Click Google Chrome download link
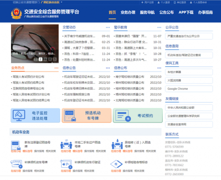This screenshot has width=221, height=180. [189, 89]
